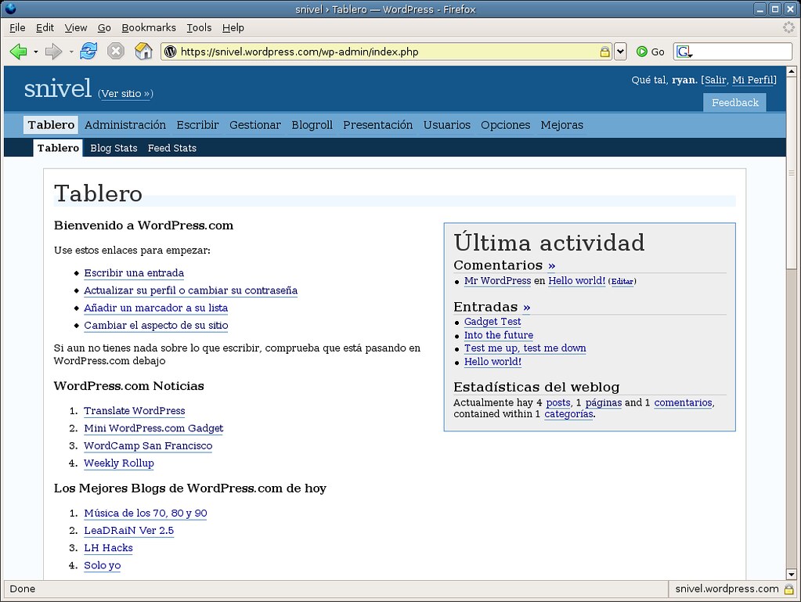The height and width of the screenshot is (602, 801).
Task: Click the WordPress site icon in address bar
Action: tap(171, 52)
